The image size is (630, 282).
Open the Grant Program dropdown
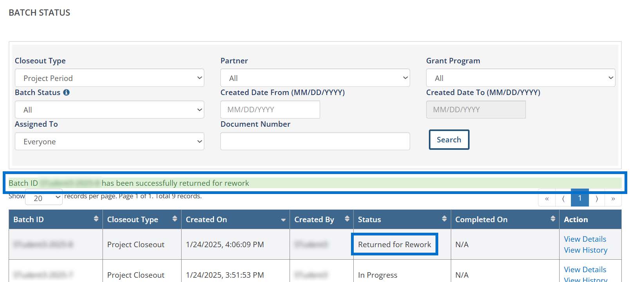520,78
